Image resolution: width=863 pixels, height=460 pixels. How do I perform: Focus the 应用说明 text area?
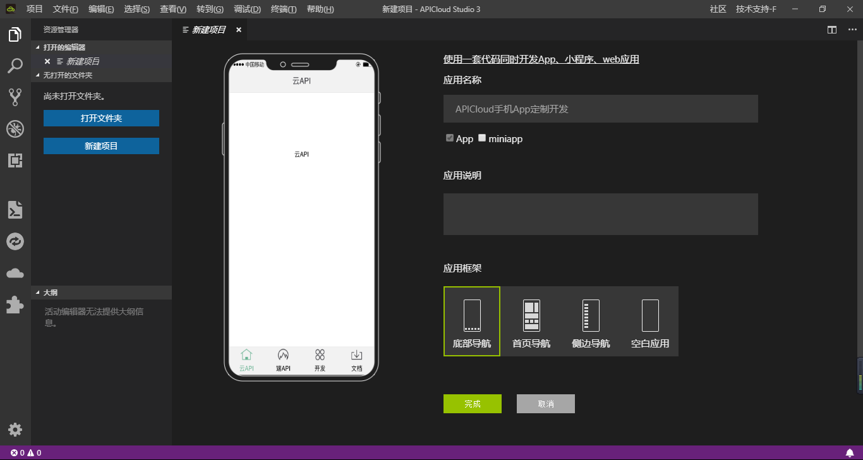click(x=601, y=214)
